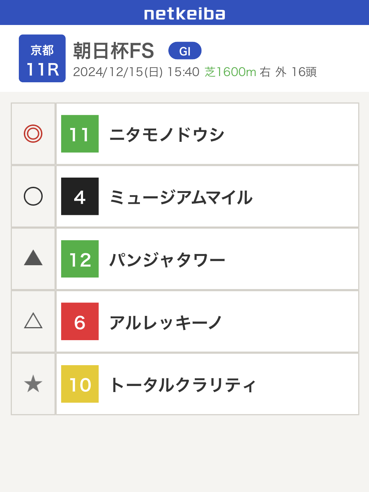This screenshot has width=369, height=492.
Task: Tap the filled black triangle mark
Action: click(x=33, y=258)
